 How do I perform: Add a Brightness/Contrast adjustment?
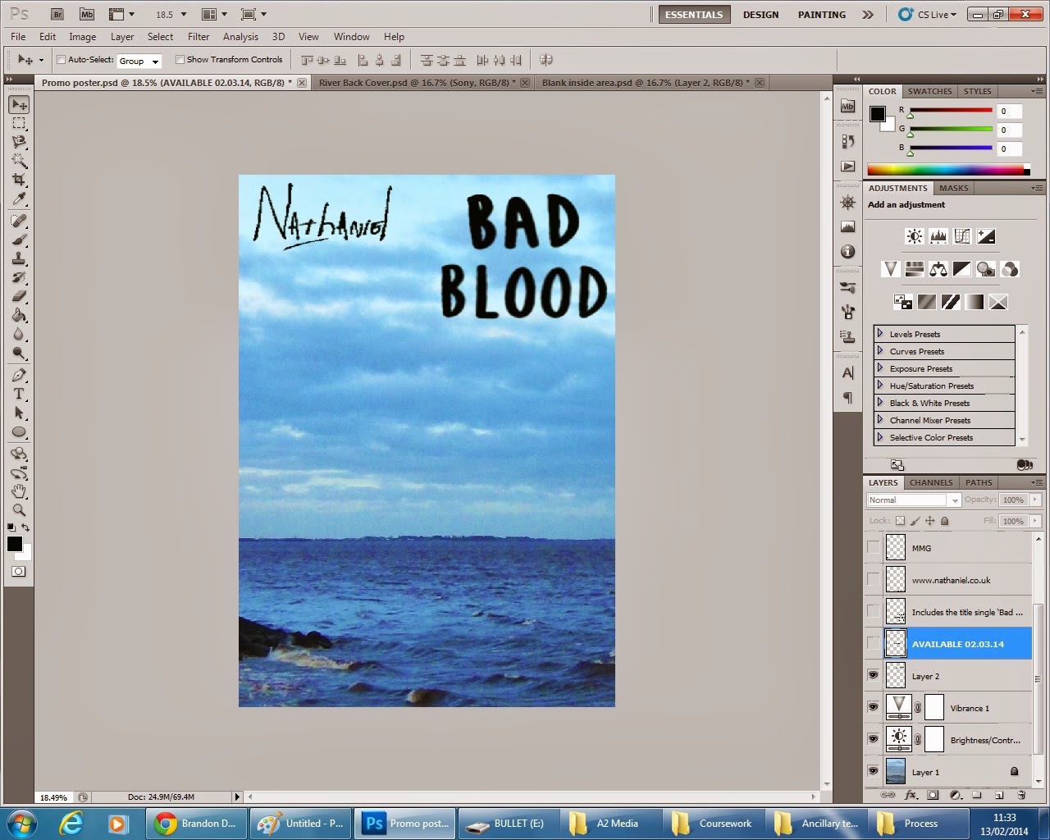pyautogui.click(x=914, y=237)
